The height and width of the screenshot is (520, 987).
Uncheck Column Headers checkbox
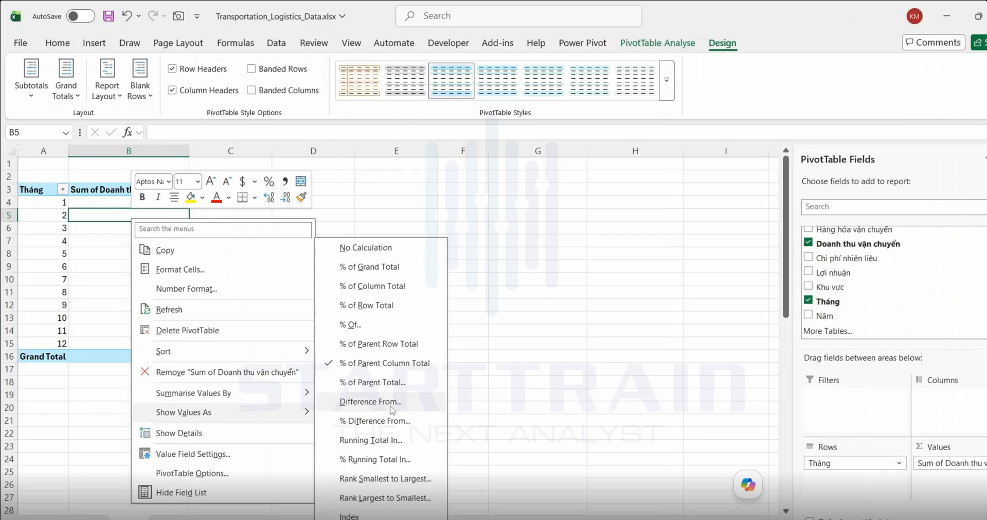[x=172, y=90]
